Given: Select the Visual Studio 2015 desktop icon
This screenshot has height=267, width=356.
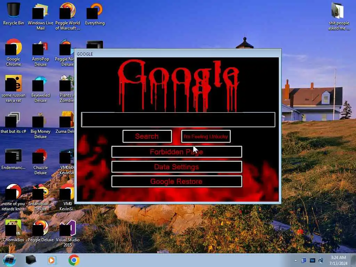Looking at the screenshot, I should (68, 233).
